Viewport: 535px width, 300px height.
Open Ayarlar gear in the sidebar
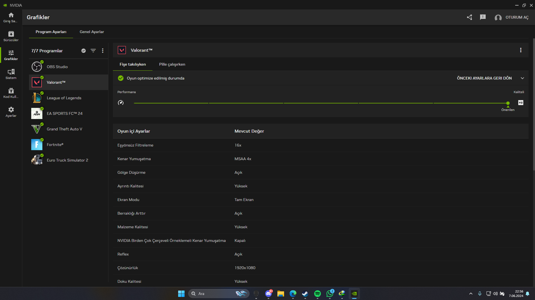click(x=11, y=112)
